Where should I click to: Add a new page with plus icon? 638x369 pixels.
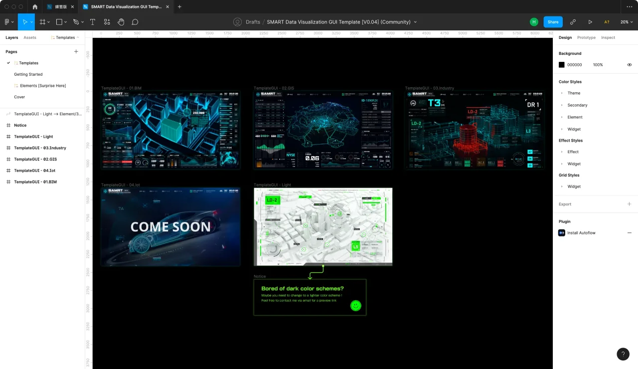pos(76,51)
